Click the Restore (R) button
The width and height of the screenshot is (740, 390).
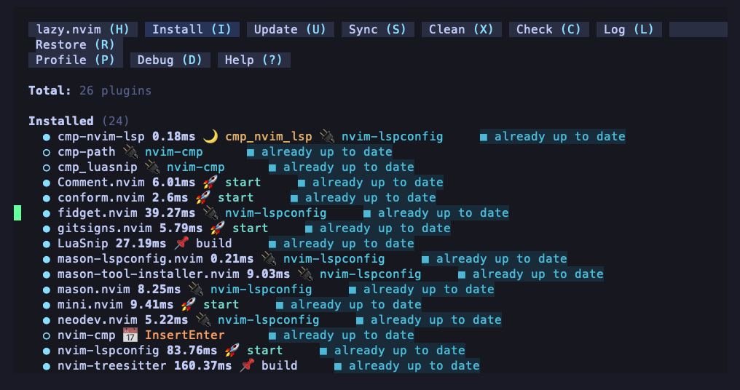click(x=76, y=45)
